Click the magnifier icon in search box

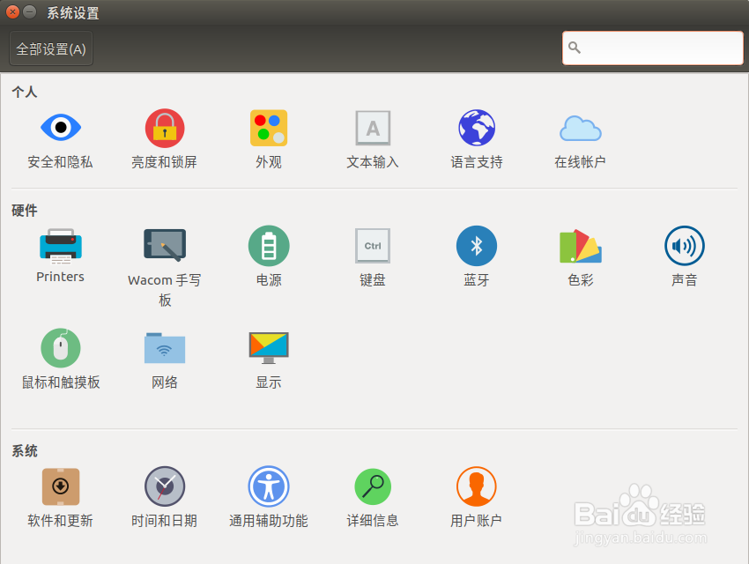(575, 48)
